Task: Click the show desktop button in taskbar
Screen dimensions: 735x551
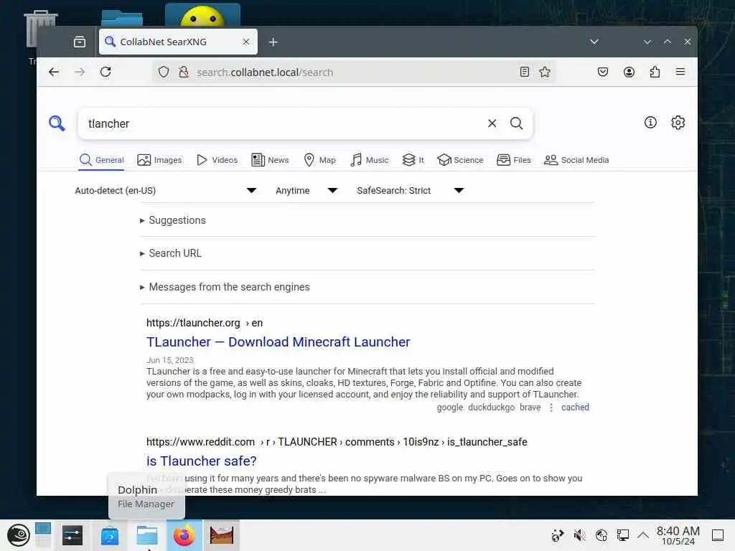Action: click(718, 535)
